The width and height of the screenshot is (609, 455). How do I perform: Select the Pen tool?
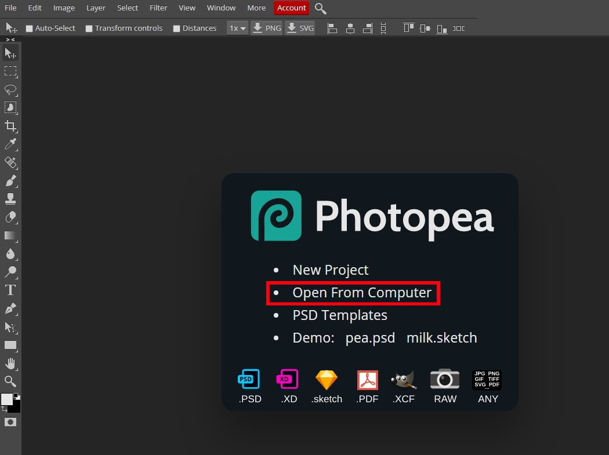point(10,308)
